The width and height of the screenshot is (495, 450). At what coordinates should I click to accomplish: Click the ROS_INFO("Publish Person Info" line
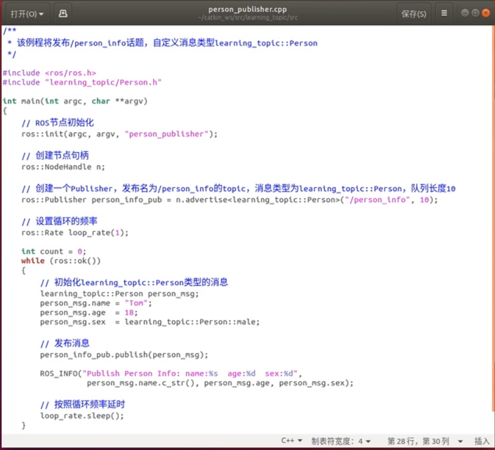click(x=171, y=374)
